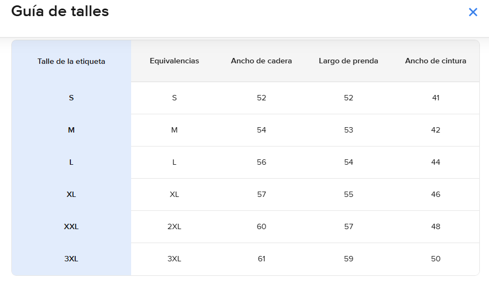489x293 pixels.
Task: Click waist width value 46
Action: tap(436, 194)
